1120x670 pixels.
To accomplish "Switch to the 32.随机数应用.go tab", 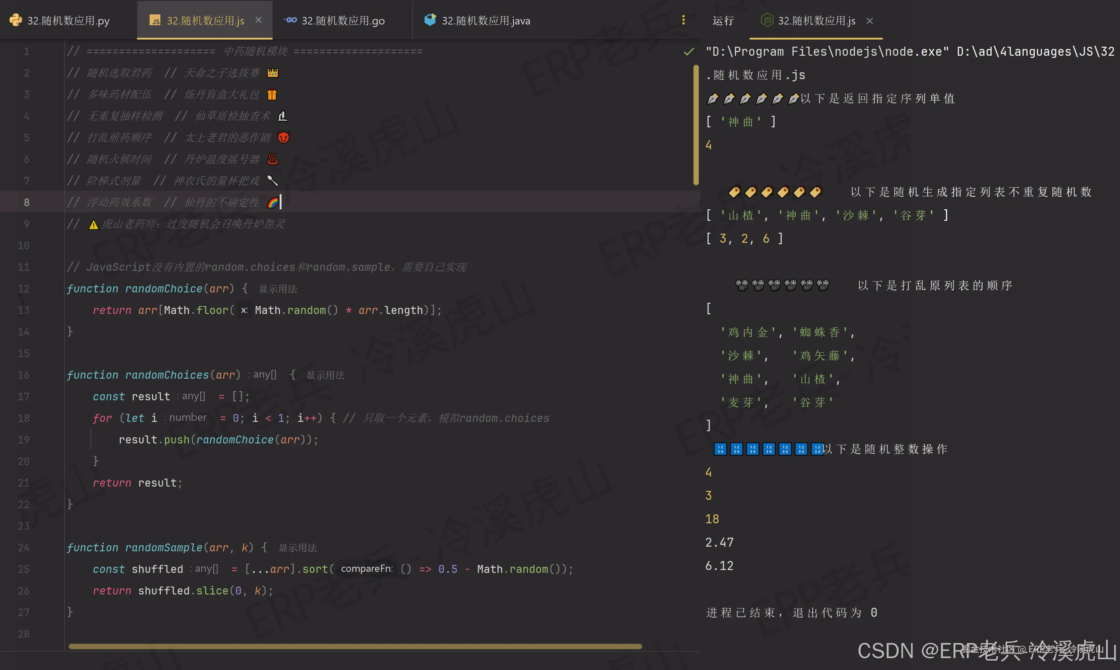I will coord(343,21).
